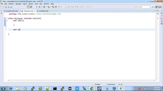163x91 pixels.
Task: Toggle the block selection mode toolbar button
Action: pos(28,7)
